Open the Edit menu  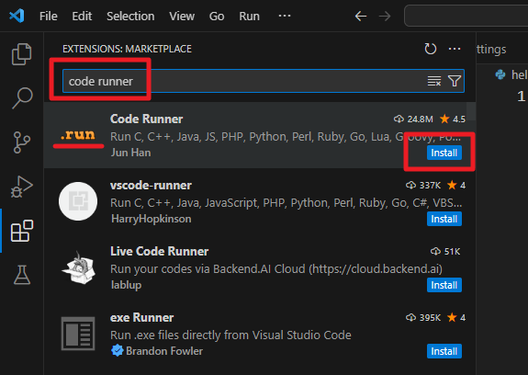tap(82, 16)
